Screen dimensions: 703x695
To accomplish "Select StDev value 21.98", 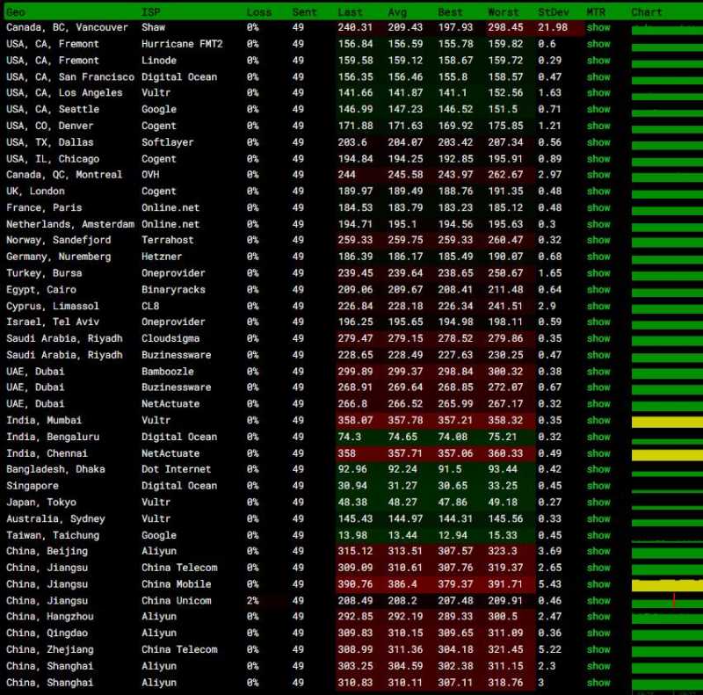I will pos(553,27).
